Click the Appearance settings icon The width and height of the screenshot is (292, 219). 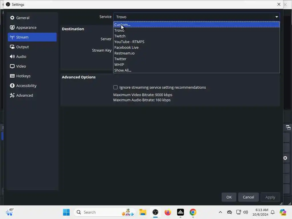pyautogui.click(x=12, y=27)
